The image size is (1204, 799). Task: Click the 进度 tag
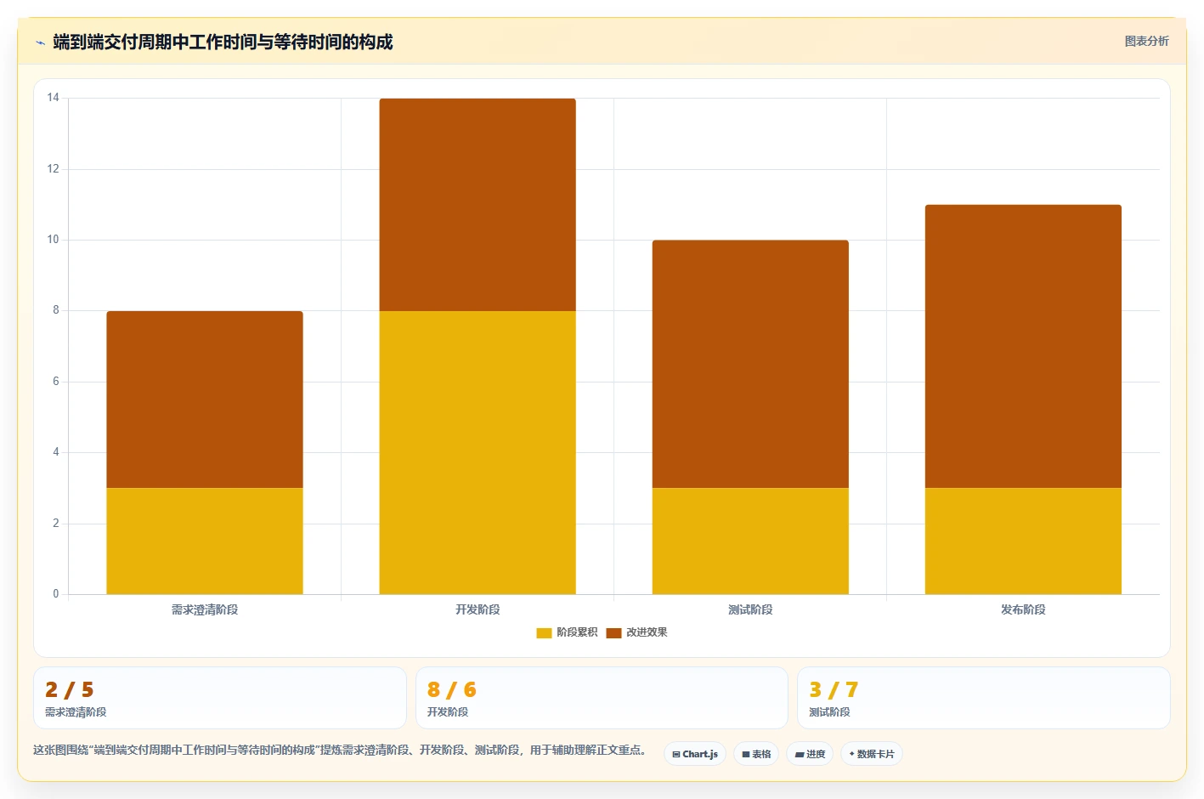810,754
